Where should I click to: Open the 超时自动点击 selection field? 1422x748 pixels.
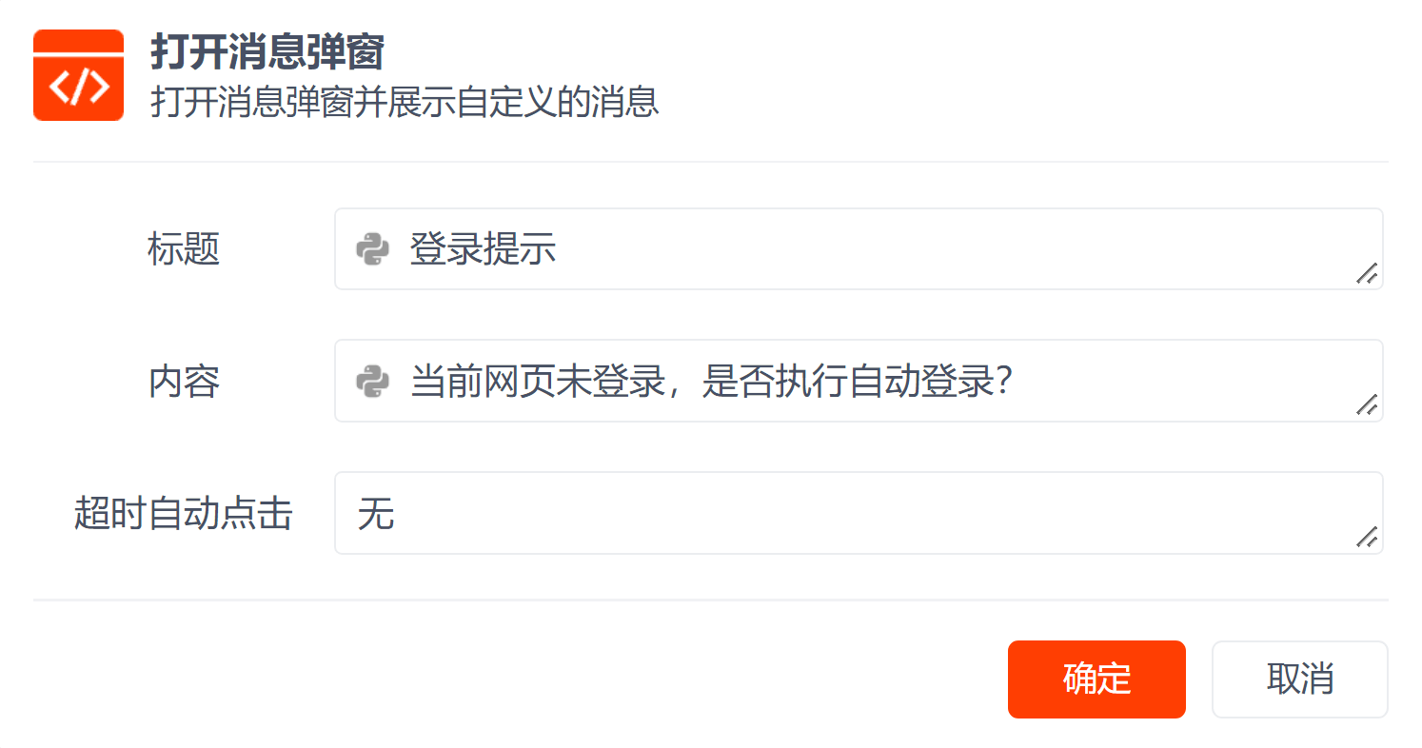tap(857, 514)
